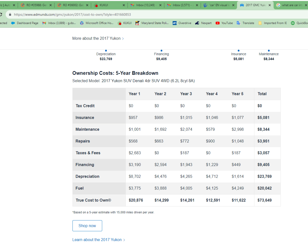Open the Translate bookmark

(x=245, y=23)
